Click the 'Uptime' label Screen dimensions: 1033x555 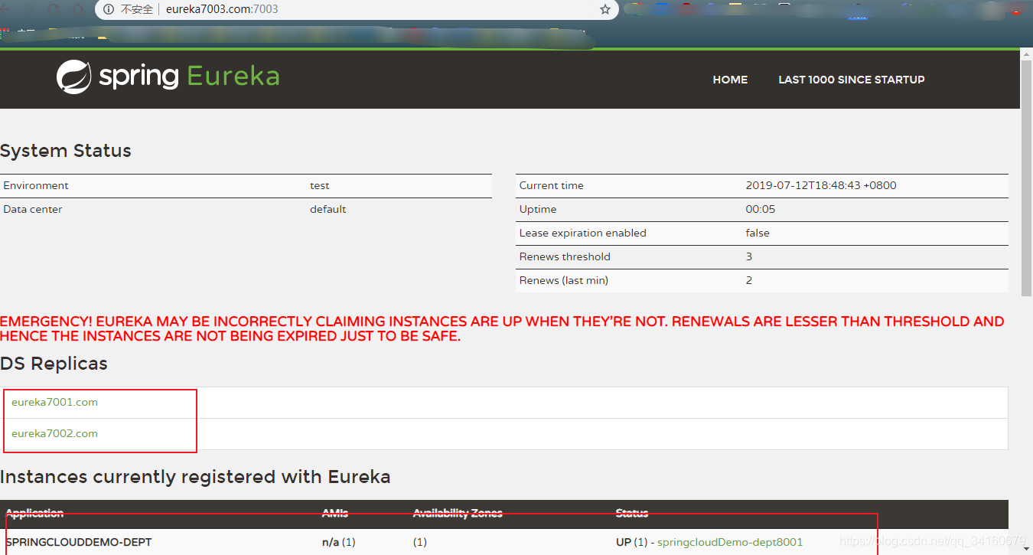point(538,209)
